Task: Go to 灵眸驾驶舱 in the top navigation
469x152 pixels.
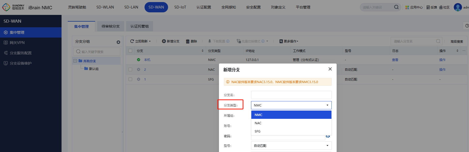Action: click(77, 7)
